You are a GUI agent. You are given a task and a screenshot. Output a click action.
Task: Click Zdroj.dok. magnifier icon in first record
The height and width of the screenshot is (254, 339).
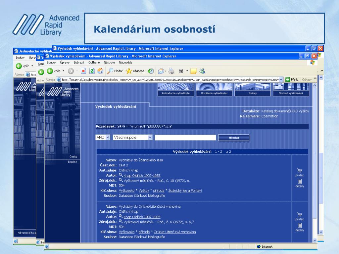121,180
